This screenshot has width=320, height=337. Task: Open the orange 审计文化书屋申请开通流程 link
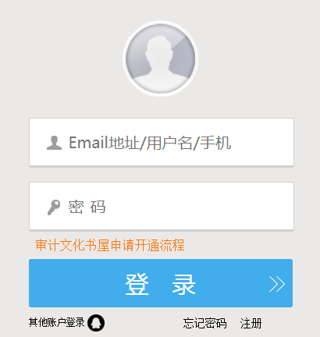110,245
